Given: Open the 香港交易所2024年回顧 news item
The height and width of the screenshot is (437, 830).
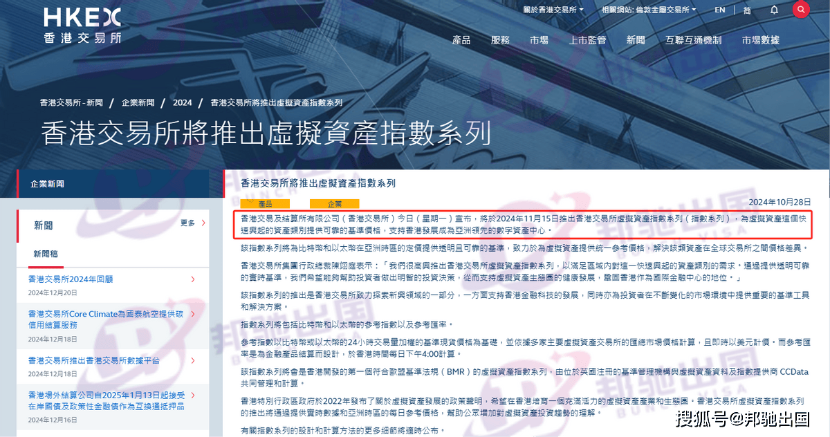Looking at the screenshot, I should [71, 279].
